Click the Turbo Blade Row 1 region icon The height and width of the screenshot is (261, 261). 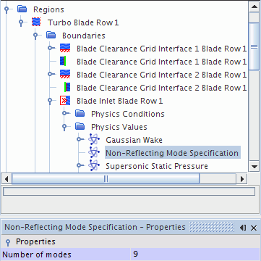point(36,22)
